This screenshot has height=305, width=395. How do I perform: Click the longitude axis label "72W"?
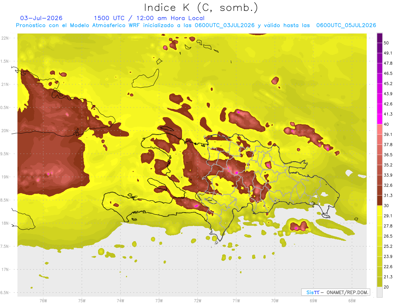[197, 300]
